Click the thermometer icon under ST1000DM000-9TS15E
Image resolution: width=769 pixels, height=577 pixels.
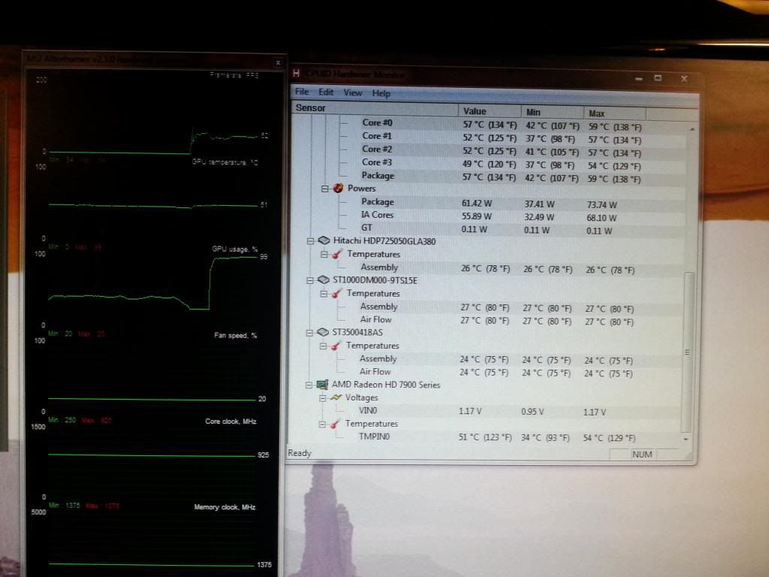336,294
